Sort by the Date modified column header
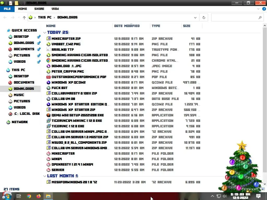The width and height of the screenshot is (267, 200). pos(127,26)
